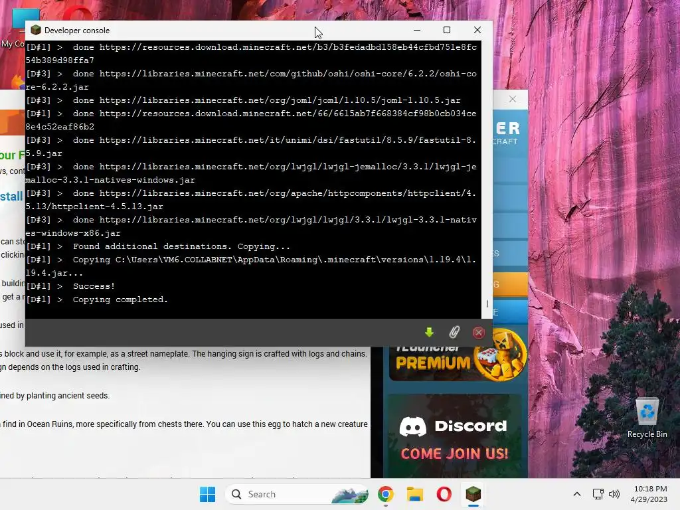
Task: Click the taskbar Search box
Action: pos(297,494)
